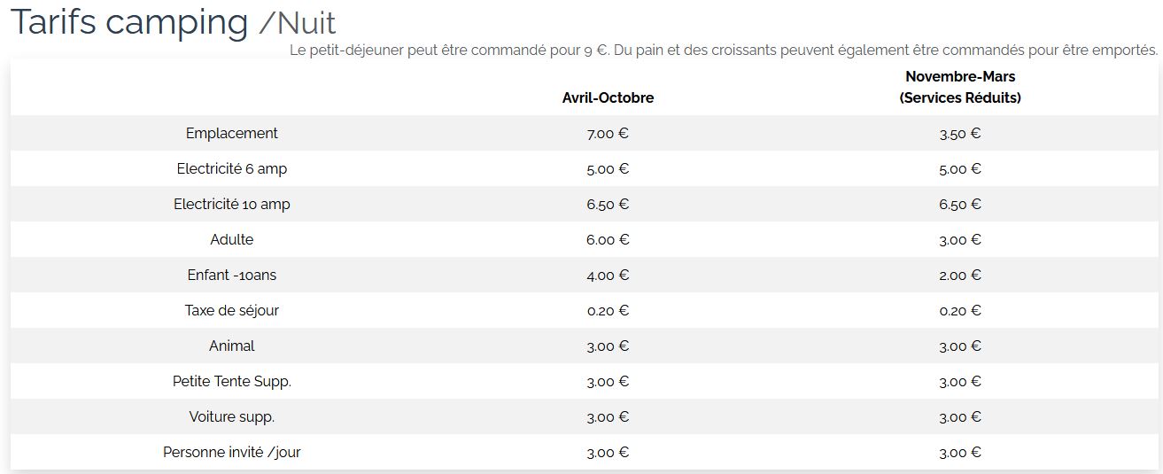Image resolution: width=1163 pixels, height=474 pixels.
Task: Click Electricité 10 amp 6.50 € in Novembre-Mars
Action: coord(960,205)
